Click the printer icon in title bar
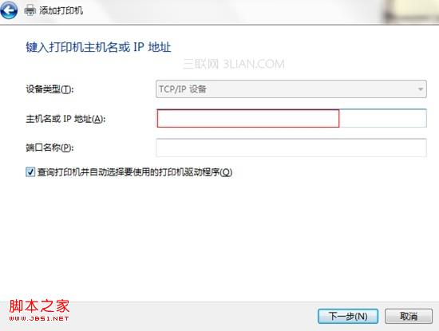This screenshot has height=331, width=439. pos(30,10)
